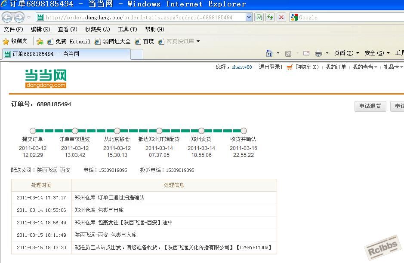Image resolution: width=404 pixels, height=263 pixels.
Task: Open the 收藏夹(A) menu
Action: pos(98,29)
